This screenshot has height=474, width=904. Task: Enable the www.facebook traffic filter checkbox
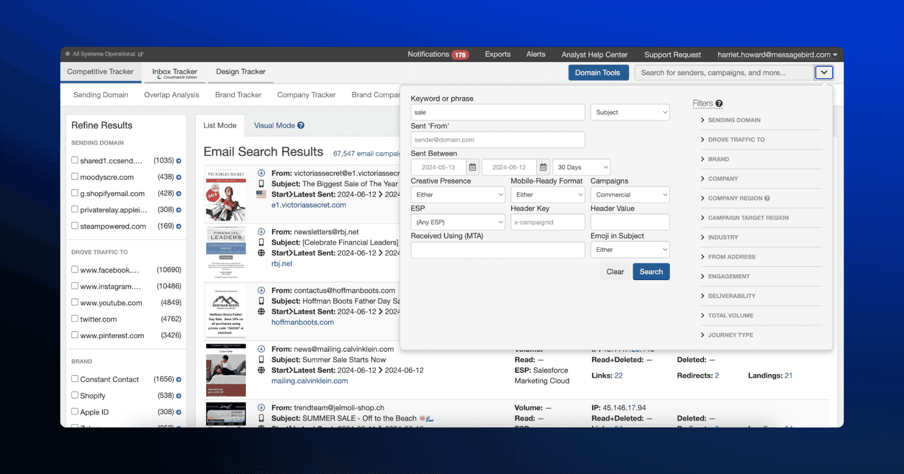(x=75, y=270)
